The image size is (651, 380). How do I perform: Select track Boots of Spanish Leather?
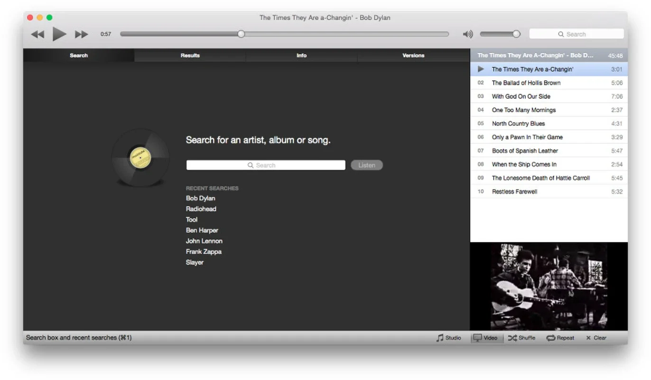(549, 151)
